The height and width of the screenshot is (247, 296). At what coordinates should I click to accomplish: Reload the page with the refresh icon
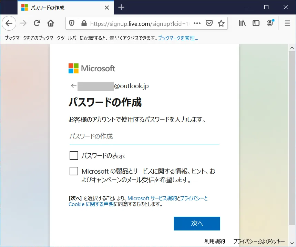(x=37, y=23)
